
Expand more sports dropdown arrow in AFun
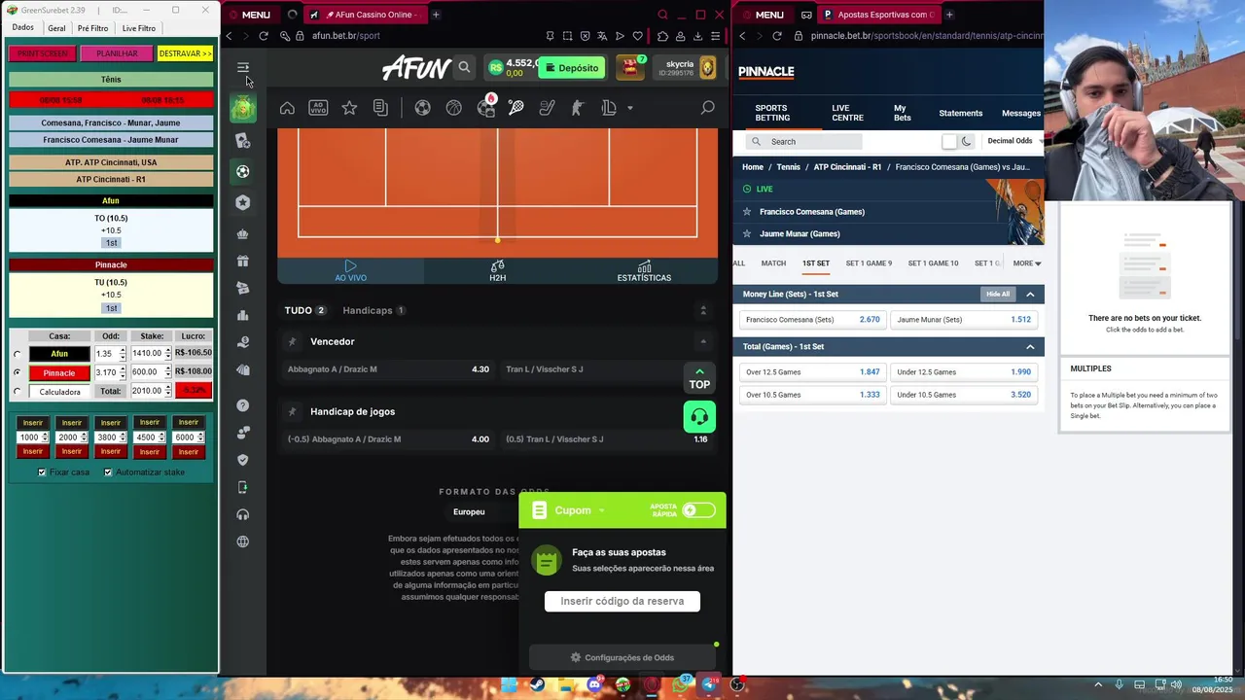[x=630, y=108]
